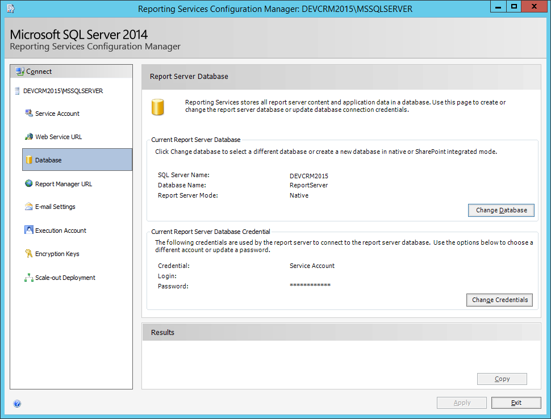Select the Database navigation item

pos(77,160)
